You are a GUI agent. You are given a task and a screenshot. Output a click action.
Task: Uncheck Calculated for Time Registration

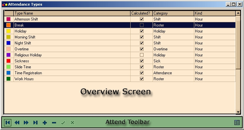(142, 73)
